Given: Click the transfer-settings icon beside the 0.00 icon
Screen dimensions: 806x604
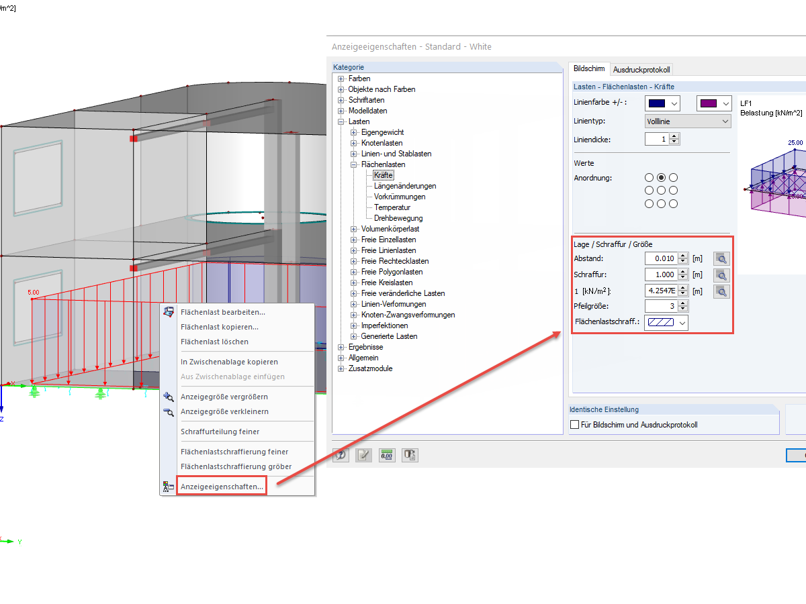Looking at the screenshot, I should tap(410, 455).
